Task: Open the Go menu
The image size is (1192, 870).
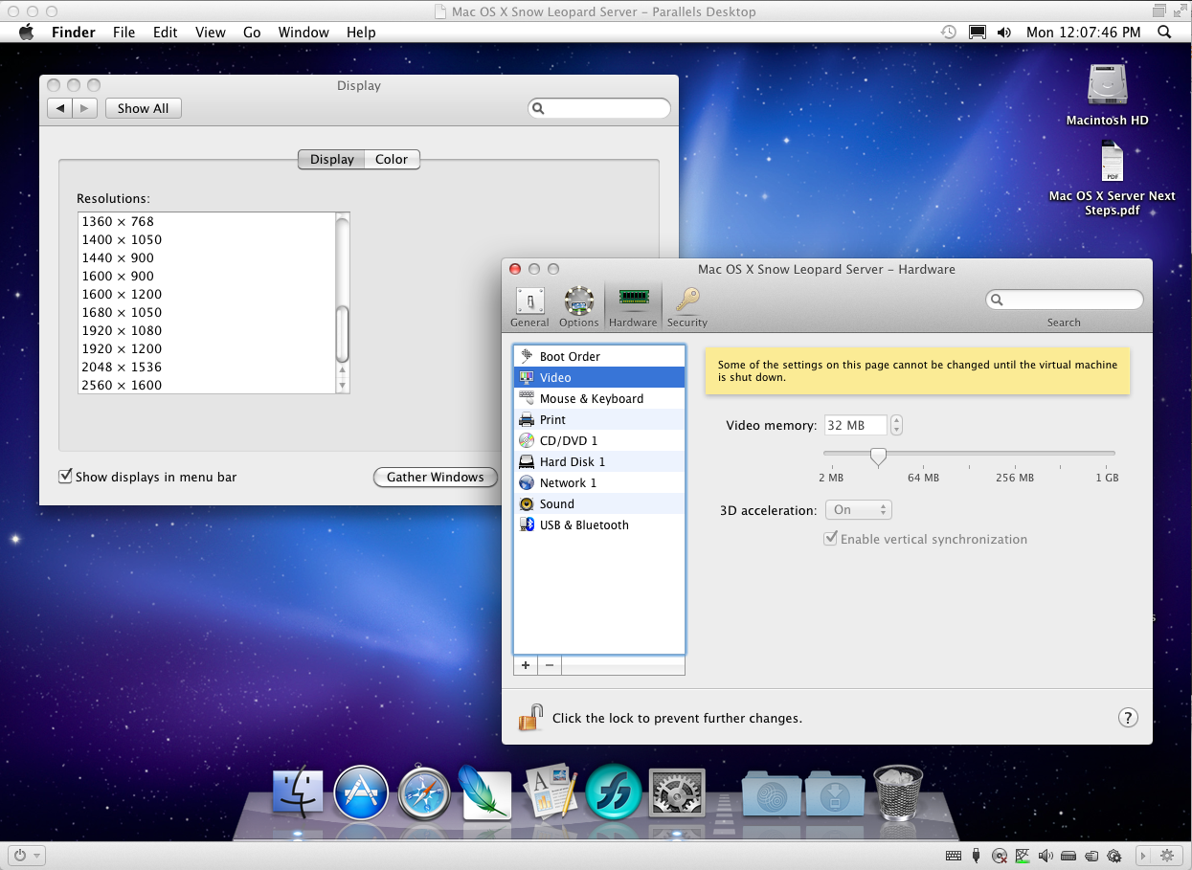Action: point(252,32)
